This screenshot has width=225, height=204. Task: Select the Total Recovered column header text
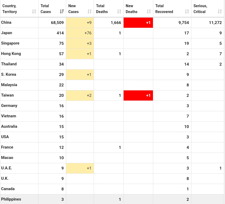[164, 9]
